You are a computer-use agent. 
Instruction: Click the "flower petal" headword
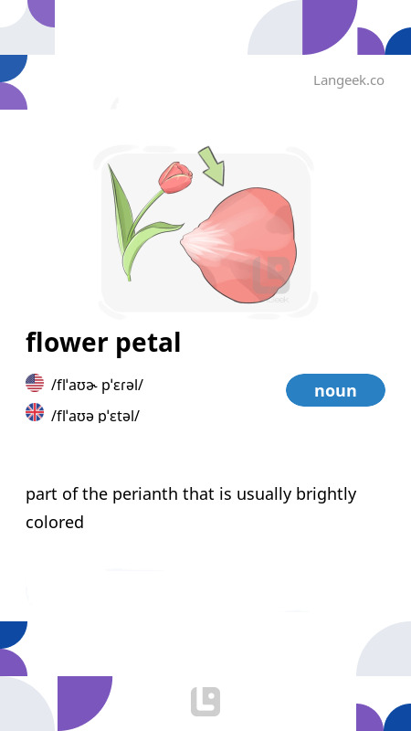(x=103, y=343)
